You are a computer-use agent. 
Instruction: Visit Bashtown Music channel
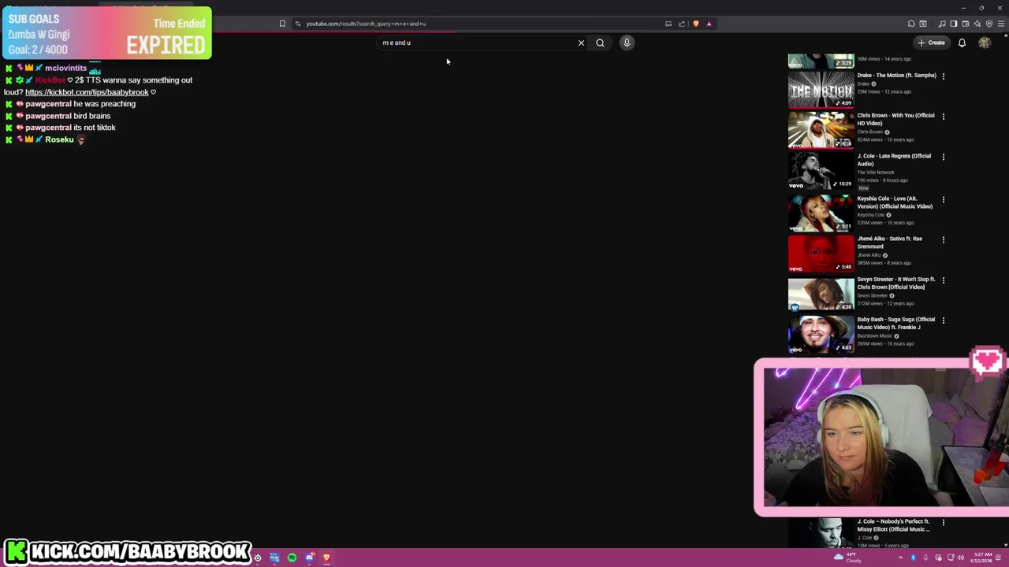(x=875, y=336)
